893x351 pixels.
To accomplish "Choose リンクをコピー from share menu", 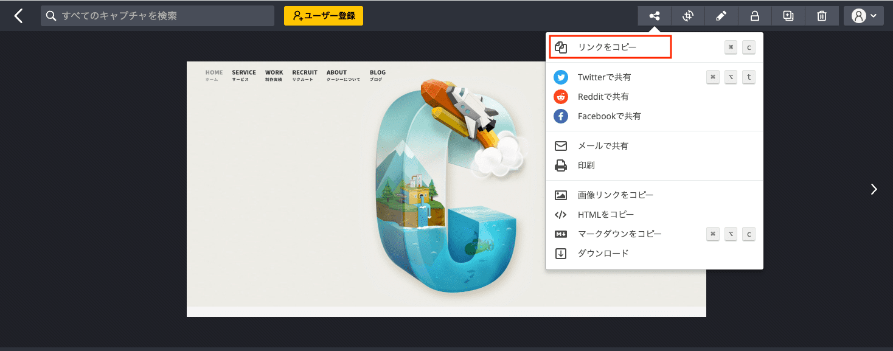I will (x=655, y=47).
